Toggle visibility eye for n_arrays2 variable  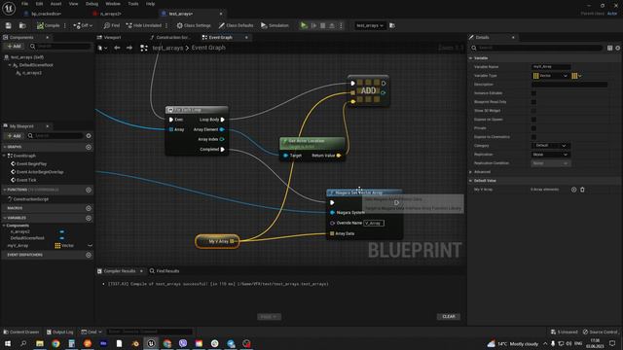(x=62, y=231)
